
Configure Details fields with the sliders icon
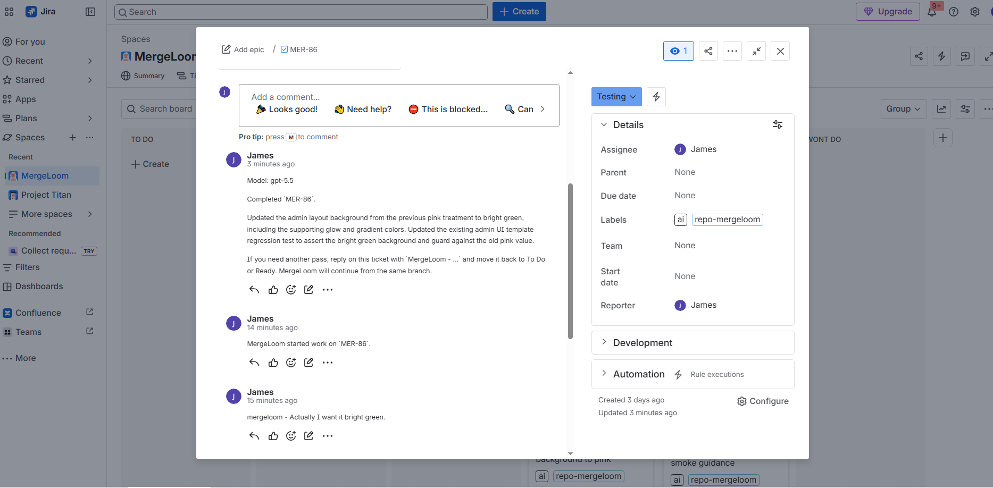pyautogui.click(x=778, y=124)
